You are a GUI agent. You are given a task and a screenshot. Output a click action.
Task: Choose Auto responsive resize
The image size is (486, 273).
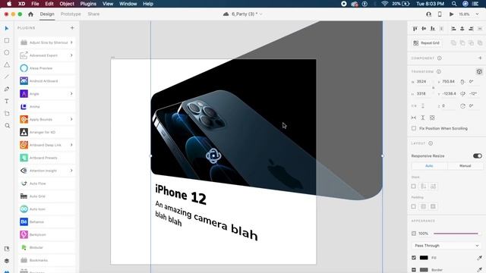pyautogui.click(x=429, y=166)
